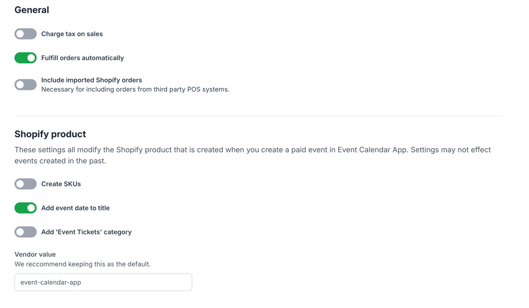Screen dimensions: 529x308
Task: Click the 'Include imported Shopify orders' label text
Action: (x=92, y=80)
